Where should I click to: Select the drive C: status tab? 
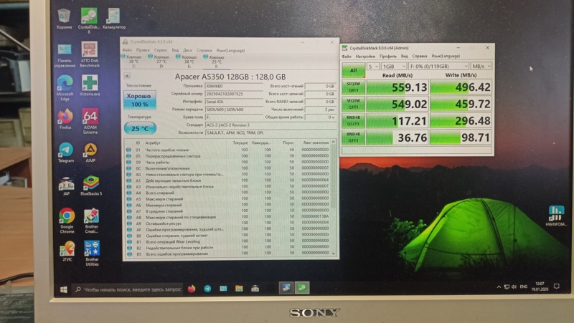tap(133, 61)
